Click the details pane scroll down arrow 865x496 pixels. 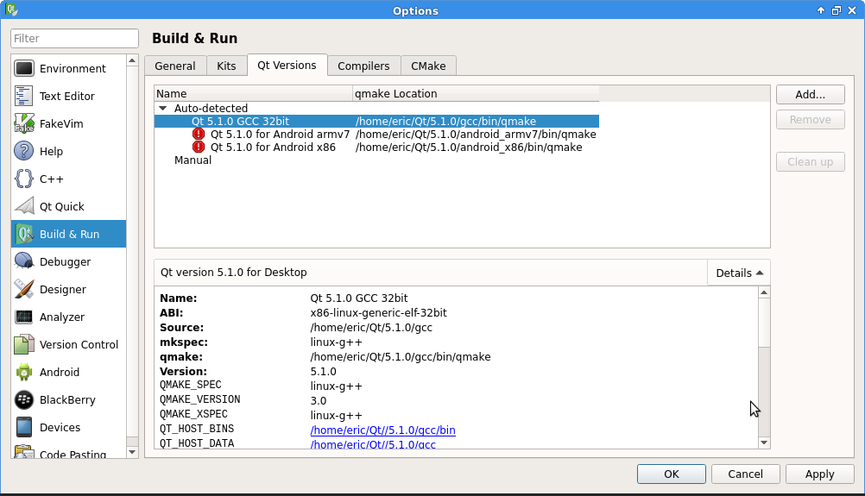tap(764, 442)
